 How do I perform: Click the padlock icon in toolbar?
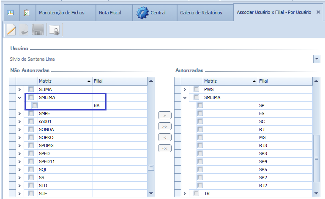53,30
